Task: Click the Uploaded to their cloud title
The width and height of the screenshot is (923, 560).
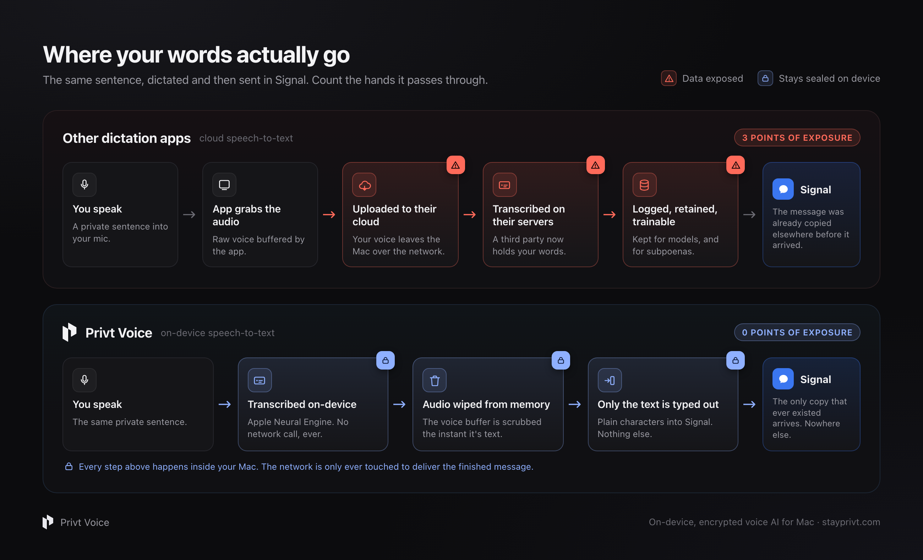Action: (x=394, y=215)
